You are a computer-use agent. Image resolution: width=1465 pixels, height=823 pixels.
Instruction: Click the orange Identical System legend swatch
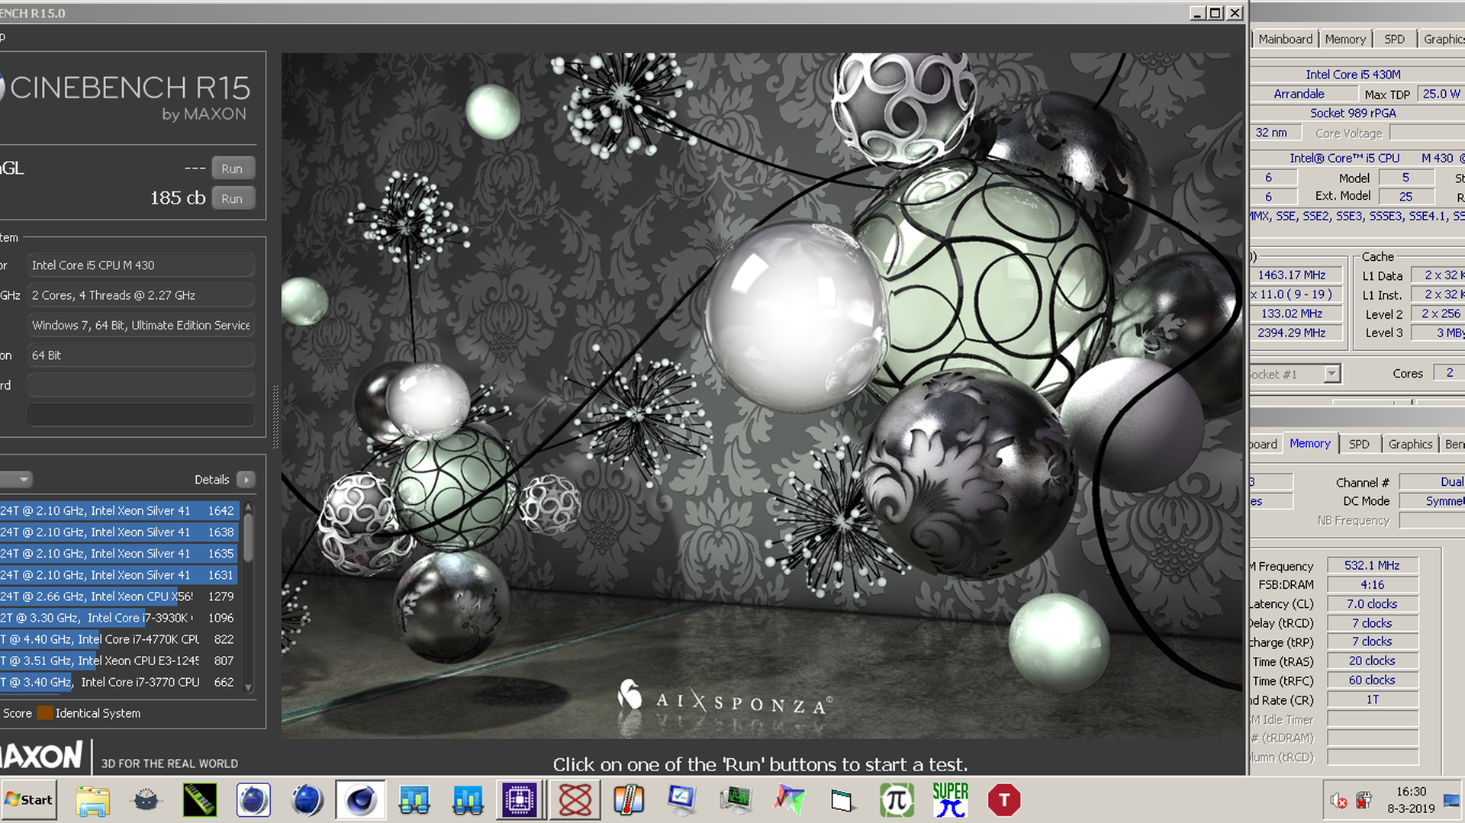tap(45, 713)
